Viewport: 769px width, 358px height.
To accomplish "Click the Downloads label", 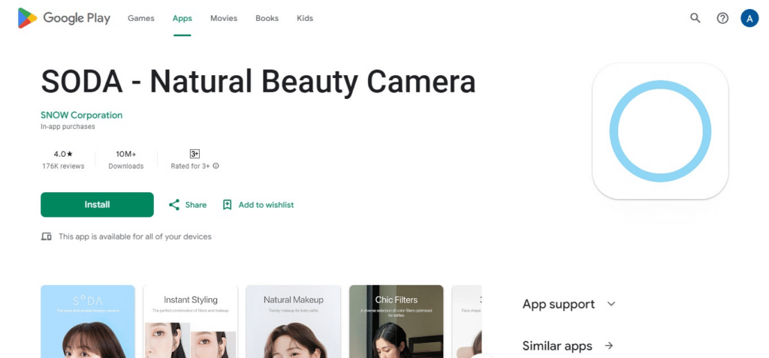I will tap(126, 167).
